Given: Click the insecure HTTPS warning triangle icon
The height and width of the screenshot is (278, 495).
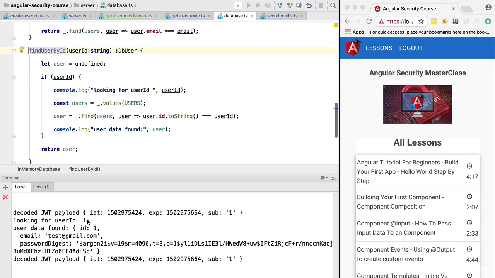Looking at the screenshot, I should (x=382, y=22).
